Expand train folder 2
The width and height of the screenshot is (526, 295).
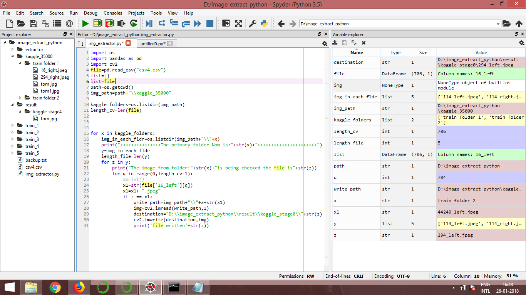20,98
